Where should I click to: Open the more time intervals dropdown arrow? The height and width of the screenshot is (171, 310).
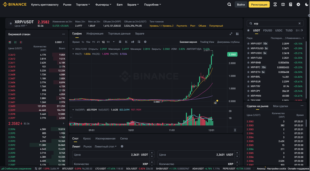pos(114,42)
